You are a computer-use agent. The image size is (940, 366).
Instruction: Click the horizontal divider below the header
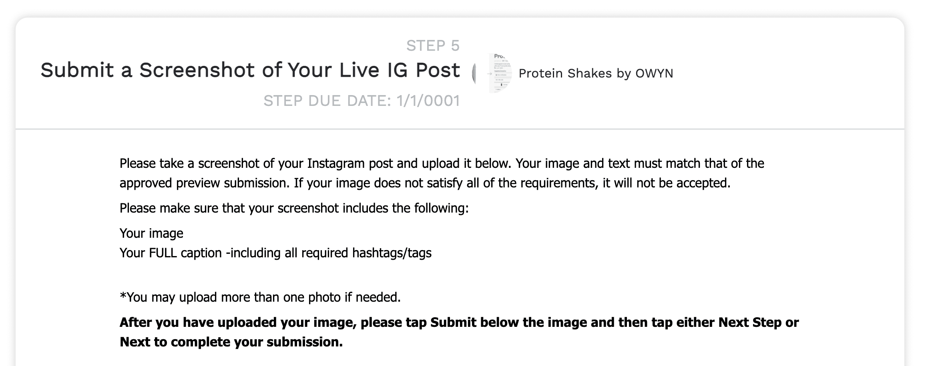(460, 129)
